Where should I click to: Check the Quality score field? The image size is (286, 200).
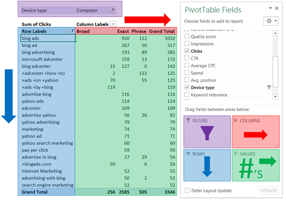point(187,36)
